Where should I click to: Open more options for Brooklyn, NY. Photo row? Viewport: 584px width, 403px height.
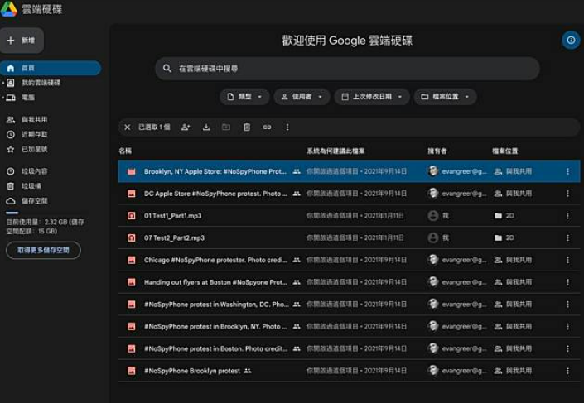pyautogui.click(x=567, y=326)
